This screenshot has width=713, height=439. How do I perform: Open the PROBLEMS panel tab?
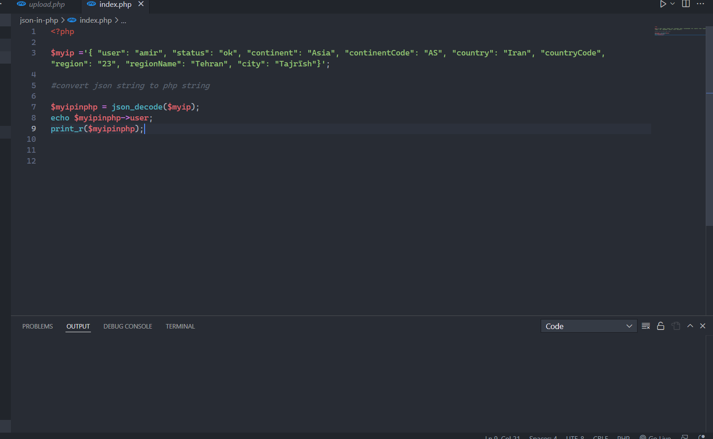(38, 326)
